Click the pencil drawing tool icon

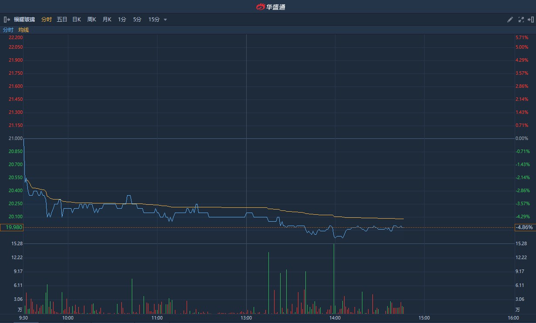coord(510,20)
